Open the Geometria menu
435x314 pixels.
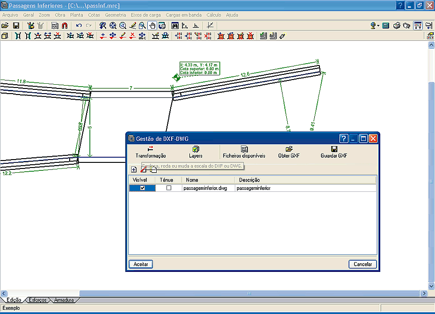point(115,15)
